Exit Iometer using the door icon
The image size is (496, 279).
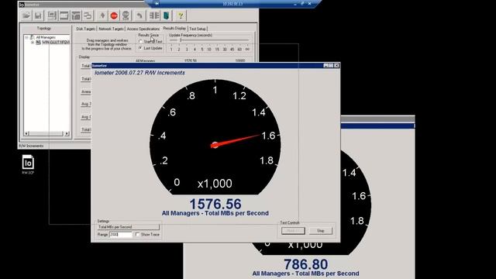166,15
